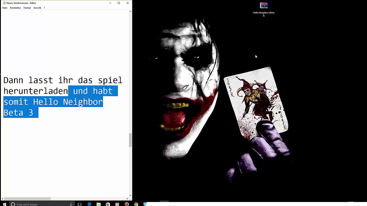Image resolution: width=367 pixels, height=206 pixels.
Task: Launch Google Chrome from the taskbar
Action: (x=136, y=204)
